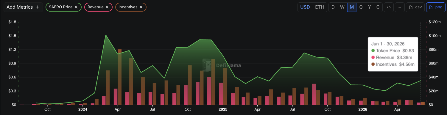Remove the Incentives metric chip
Viewport: 447px width, 115px height.
(x=141, y=7)
